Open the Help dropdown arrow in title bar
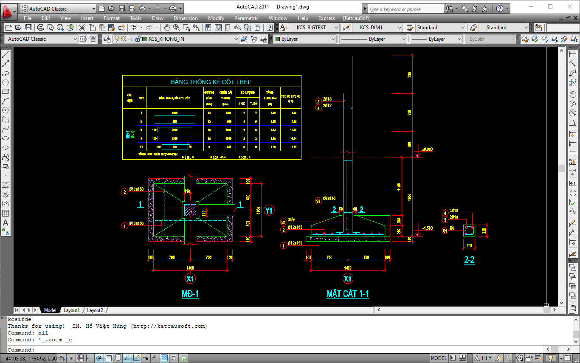580x363 pixels. tap(507, 8)
